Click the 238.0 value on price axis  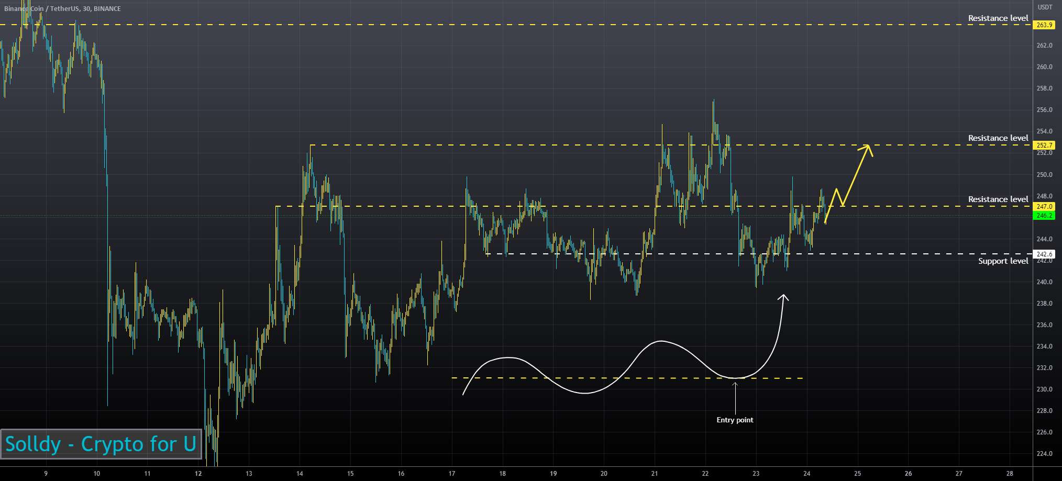[x=1044, y=304]
